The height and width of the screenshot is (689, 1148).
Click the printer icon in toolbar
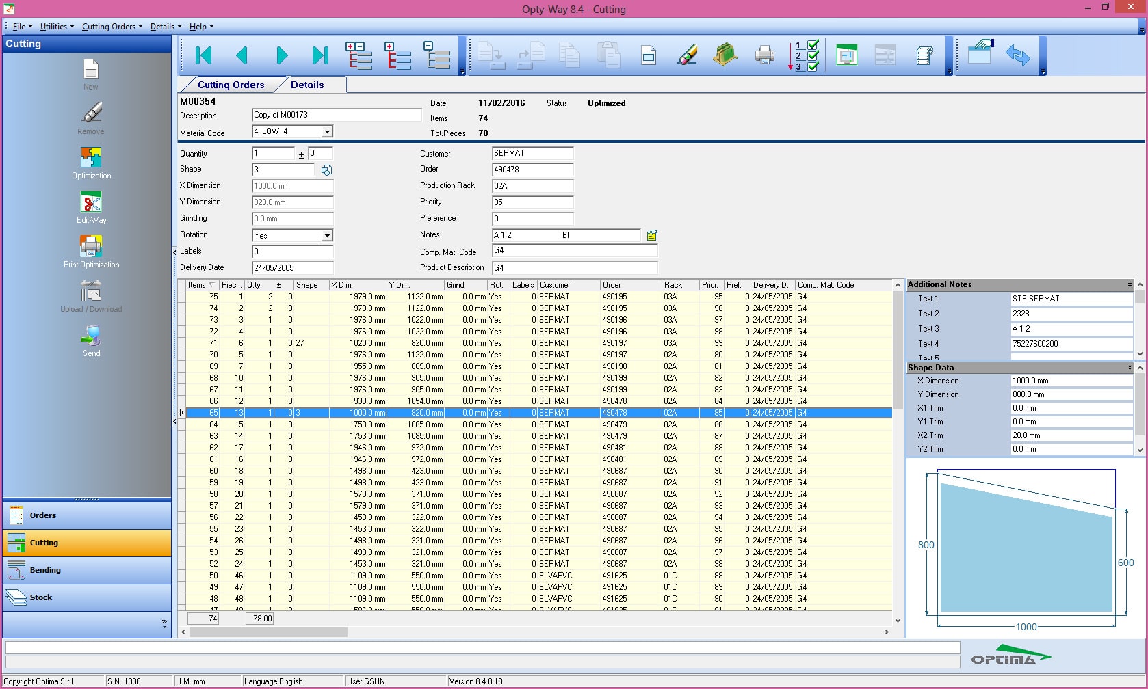coord(764,55)
